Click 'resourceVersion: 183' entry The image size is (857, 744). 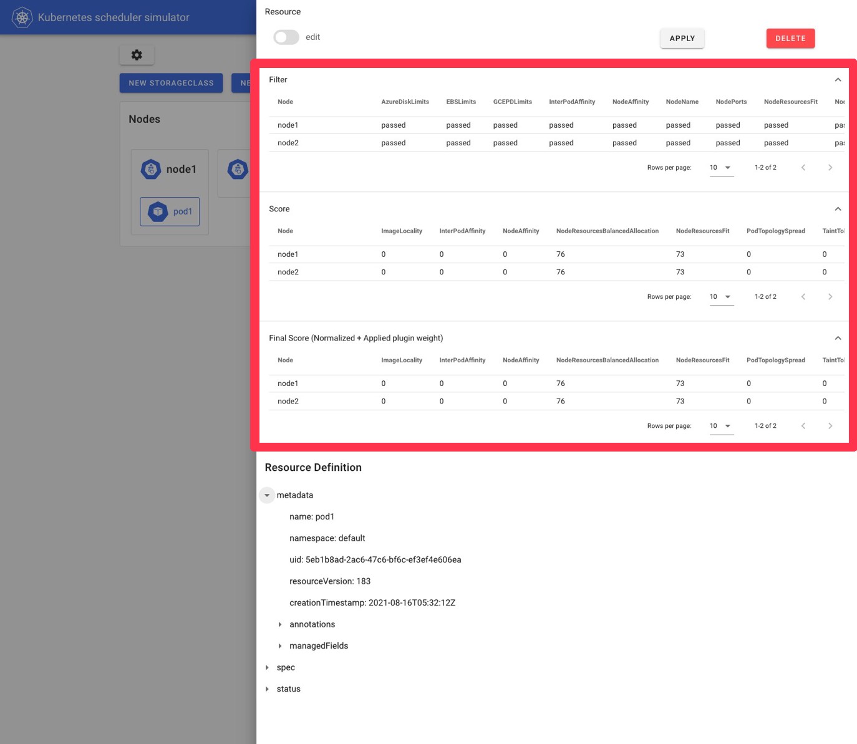[330, 581]
